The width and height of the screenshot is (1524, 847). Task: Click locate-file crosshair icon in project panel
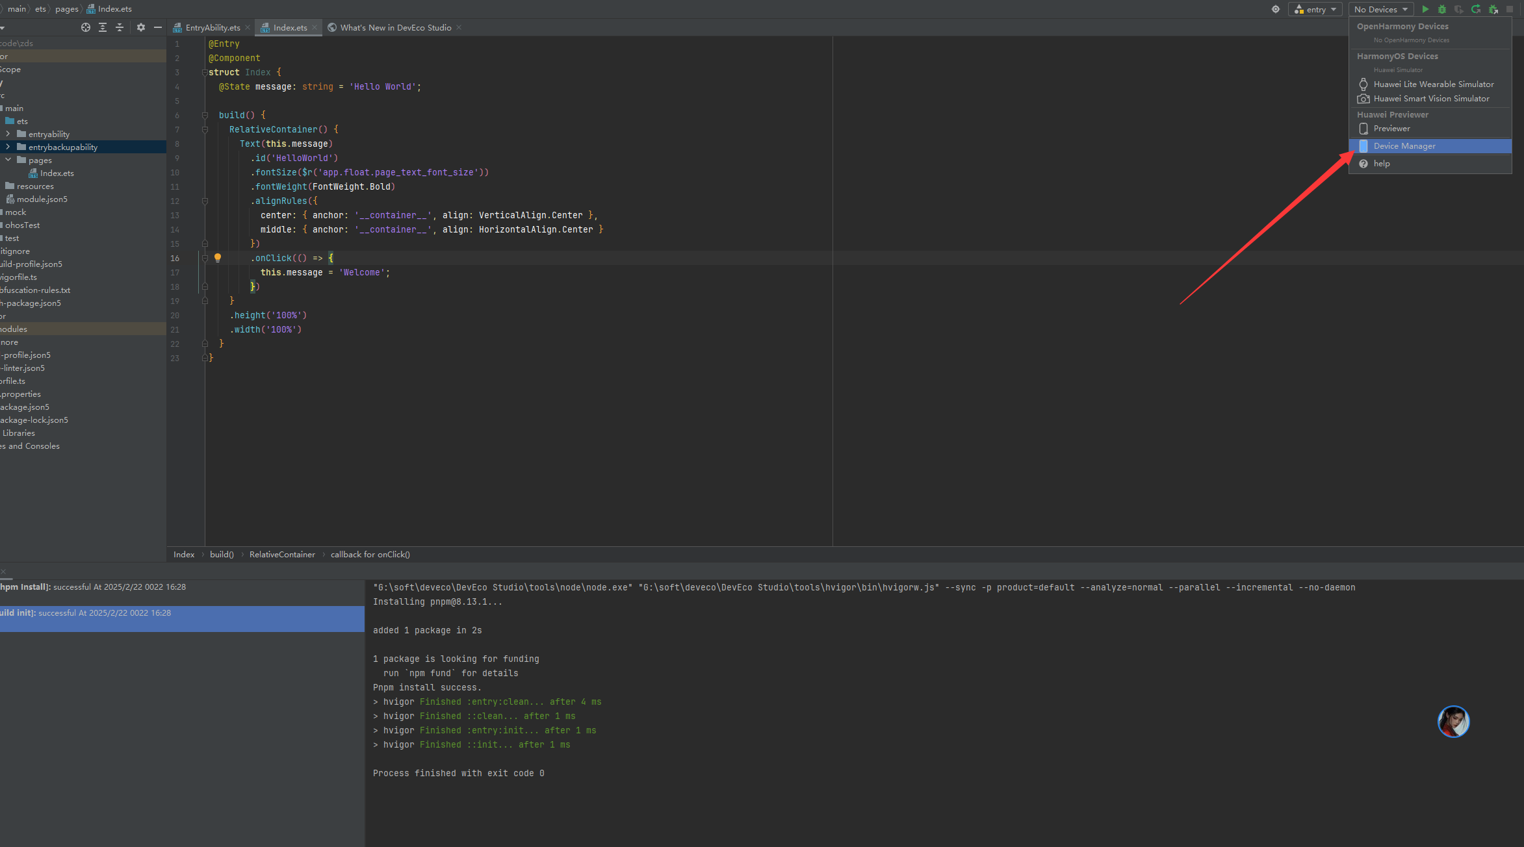(85, 27)
